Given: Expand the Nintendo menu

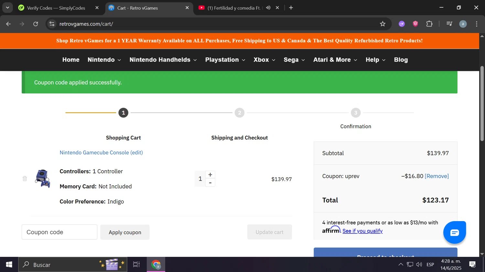Looking at the screenshot, I should 104,60.
